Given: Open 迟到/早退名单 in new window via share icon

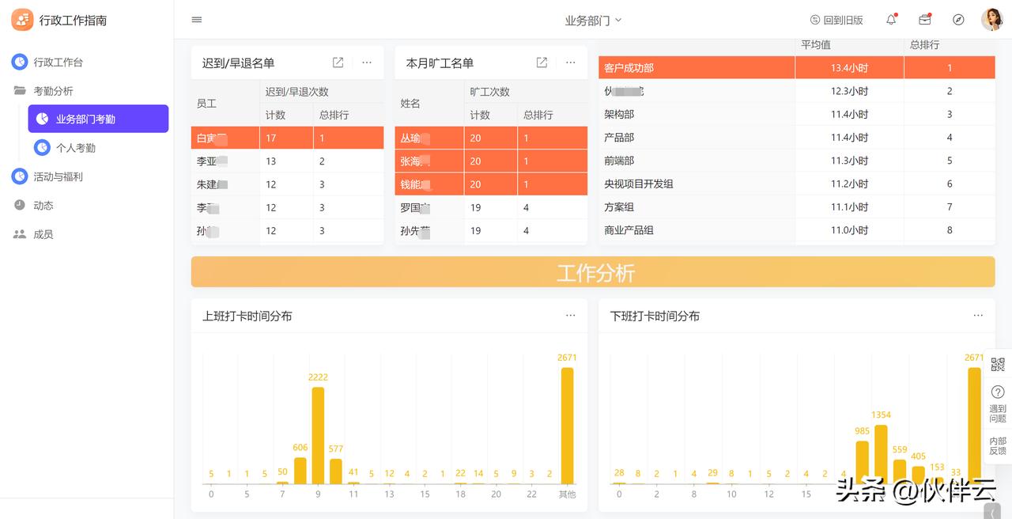Looking at the screenshot, I should coord(338,63).
